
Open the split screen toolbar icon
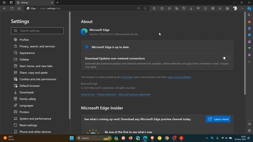(x=162, y=8)
